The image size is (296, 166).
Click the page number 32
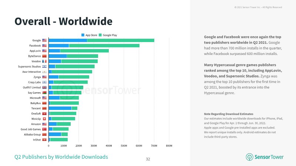148,159
